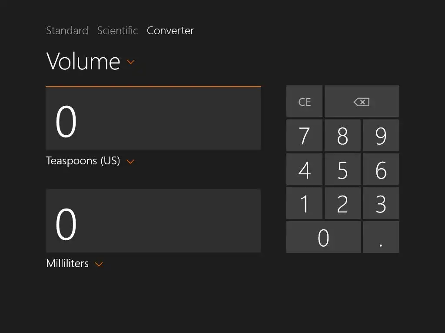
Task: Tap the number 6 key
Action: 381,170
